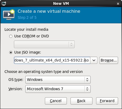Viewport: 122px width, 109px height.
Task: Click inside the ISO image path field
Action: pyautogui.click(x=52, y=60)
